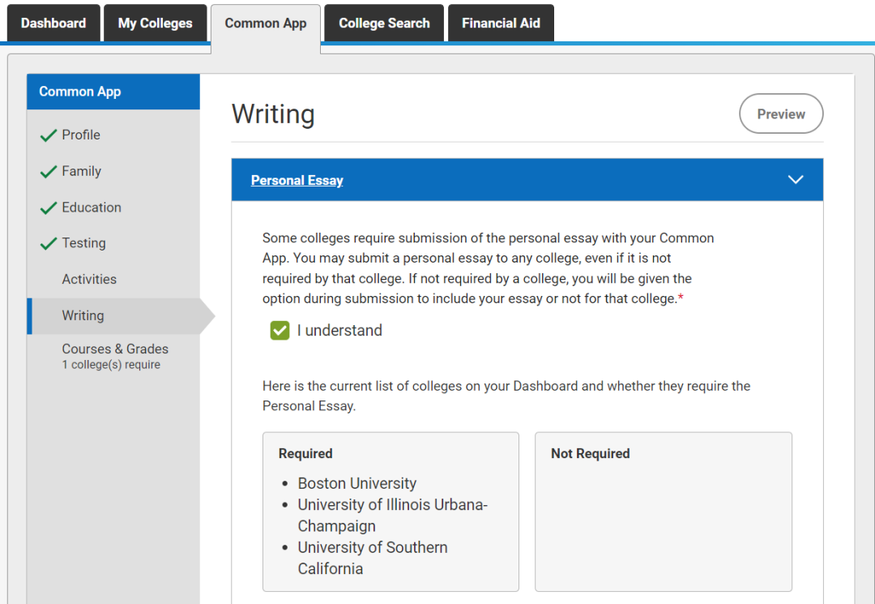
Task: Collapse the Personal Essay section chevron
Action: coord(795,179)
